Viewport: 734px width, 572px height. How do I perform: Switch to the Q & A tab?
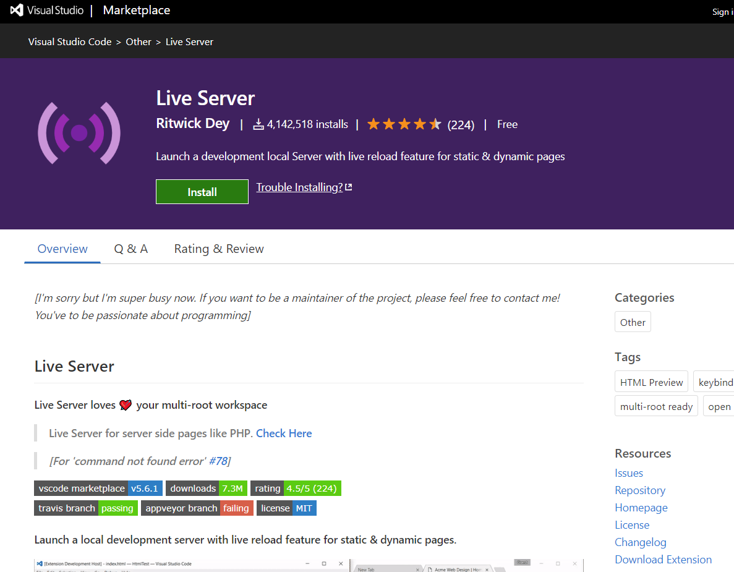click(131, 249)
